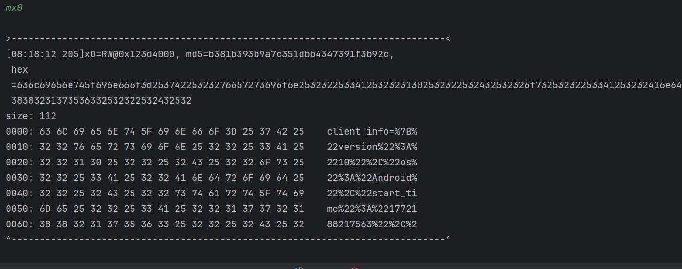Click the 'hex' label line
This screenshot has height=269, width=682.
pyautogui.click(x=20, y=70)
